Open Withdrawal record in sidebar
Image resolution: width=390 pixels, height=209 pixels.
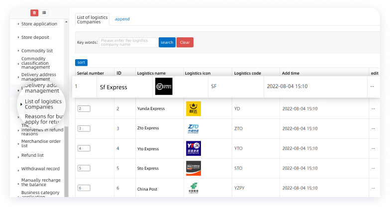40,169
